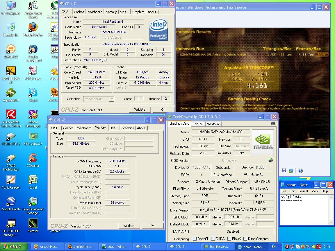This screenshot has width=335, height=251.
Task: Launch Media Player Classic from desktop
Action: point(33,10)
